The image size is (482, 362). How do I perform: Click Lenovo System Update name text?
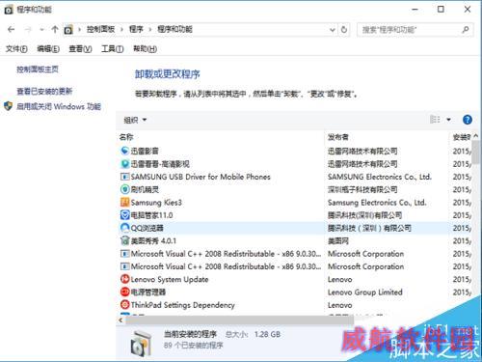(170, 279)
